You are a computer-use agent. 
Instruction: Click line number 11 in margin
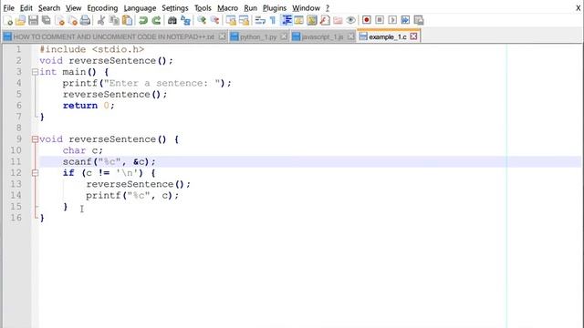[x=16, y=162]
